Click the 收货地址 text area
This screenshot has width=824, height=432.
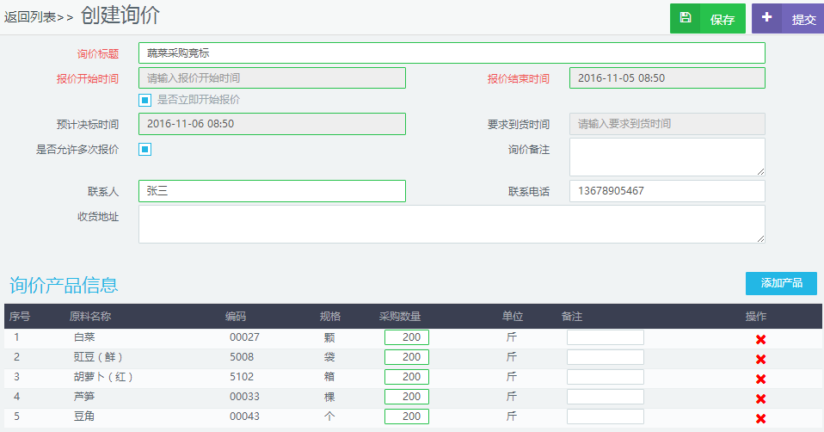point(452,224)
